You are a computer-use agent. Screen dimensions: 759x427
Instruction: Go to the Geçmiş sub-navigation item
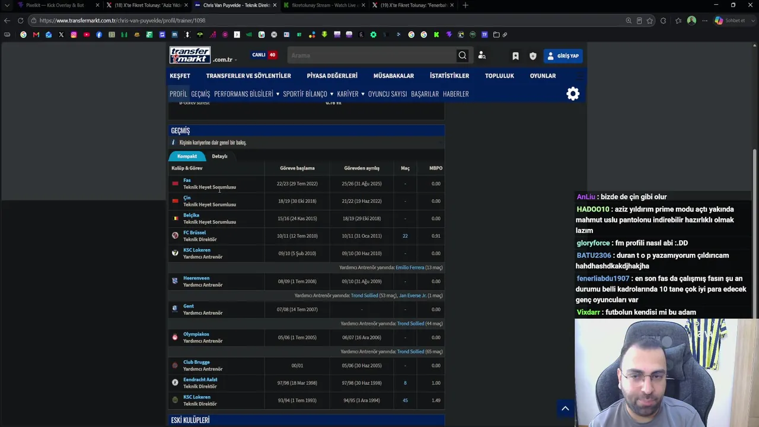(200, 94)
